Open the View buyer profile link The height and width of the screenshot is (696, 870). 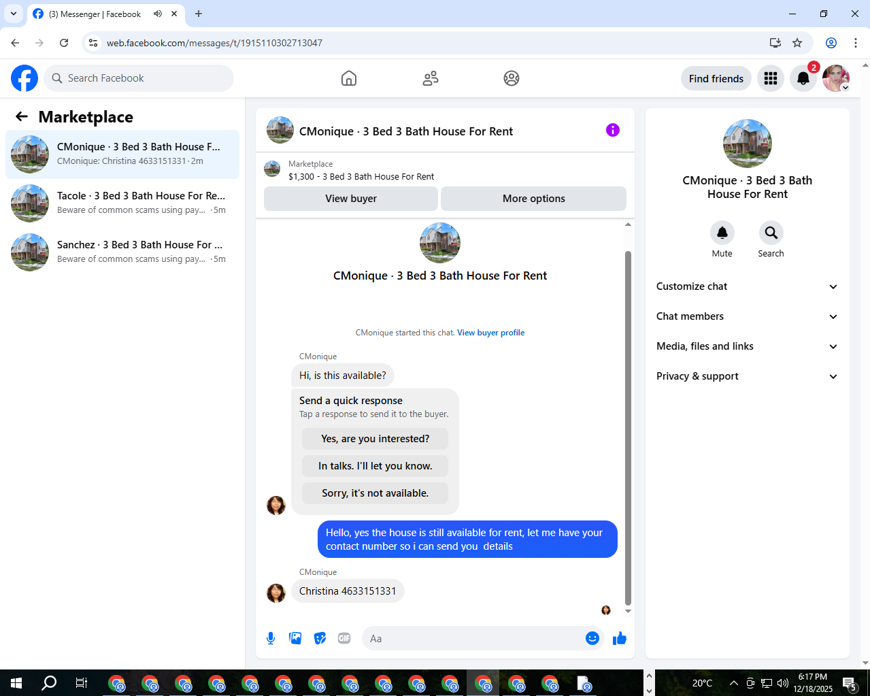pos(490,333)
